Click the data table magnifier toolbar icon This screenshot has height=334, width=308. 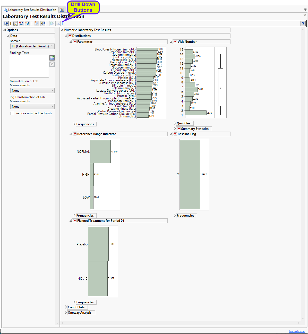15,23
